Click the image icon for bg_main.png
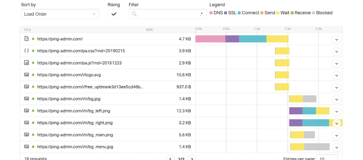 pos(26,134)
